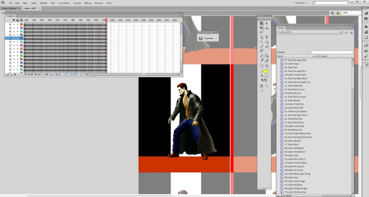The image size is (369, 197).
Task: Click the red playhead marker at frame 1000
Action: (x=106, y=20)
